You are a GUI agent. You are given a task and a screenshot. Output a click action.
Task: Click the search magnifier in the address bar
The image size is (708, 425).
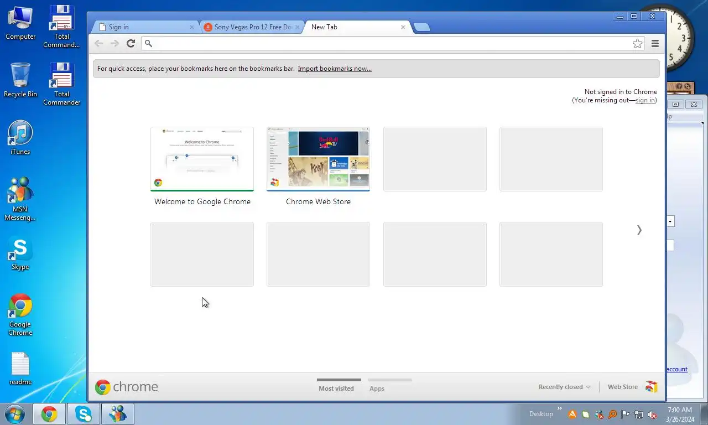tap(148, 43)
